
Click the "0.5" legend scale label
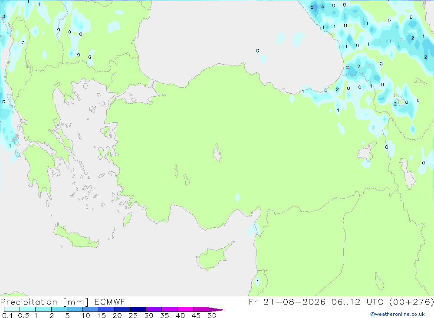point(23,315)
